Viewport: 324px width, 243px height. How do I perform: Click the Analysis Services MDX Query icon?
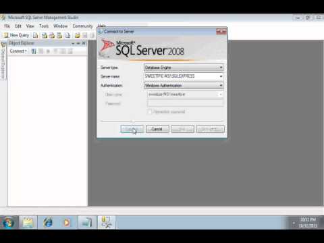click(x=45, y=35)
